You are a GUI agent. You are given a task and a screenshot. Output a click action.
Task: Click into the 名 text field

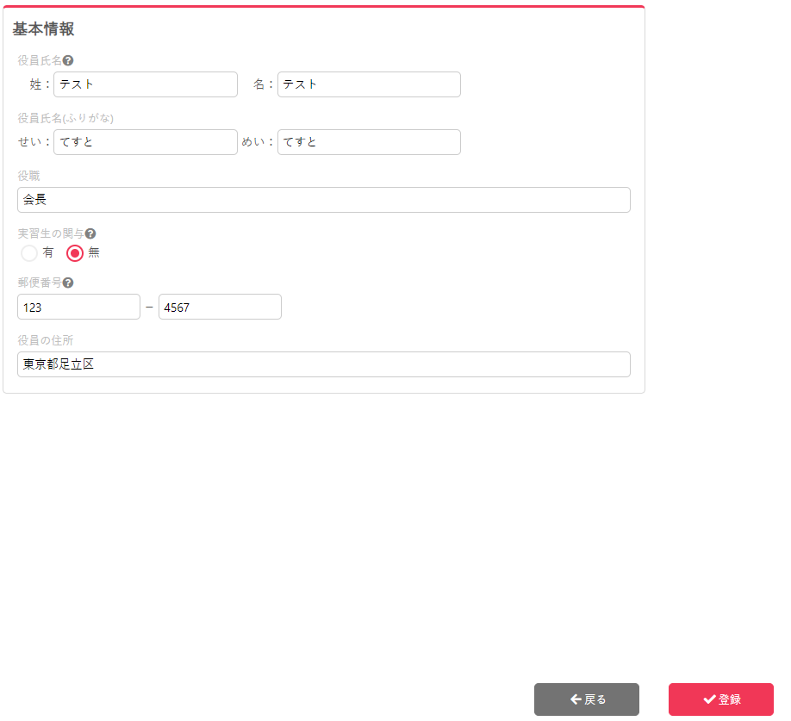pyautogui.click(x=369, y=84)
